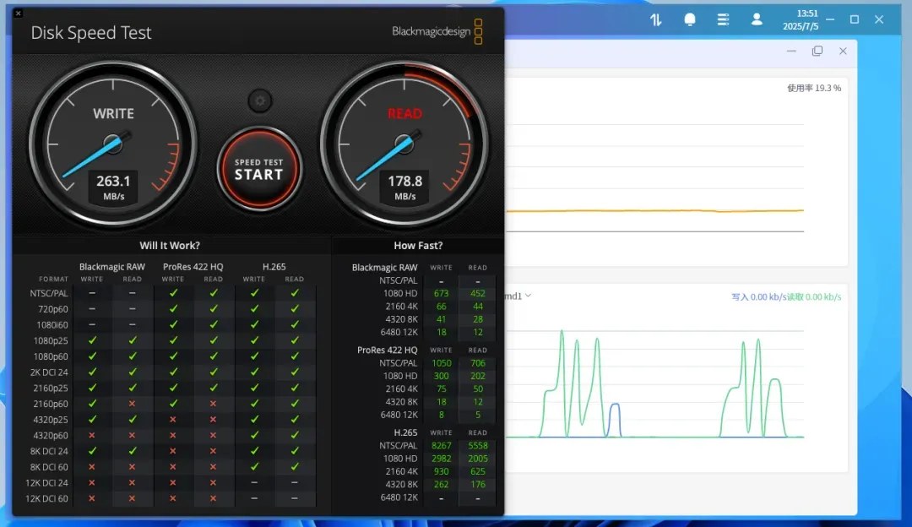Image resolution: width=912 pixels, height=527 pixels.
Task: Select the 2K DCI 24 format row label
Action: click(49, 372)
